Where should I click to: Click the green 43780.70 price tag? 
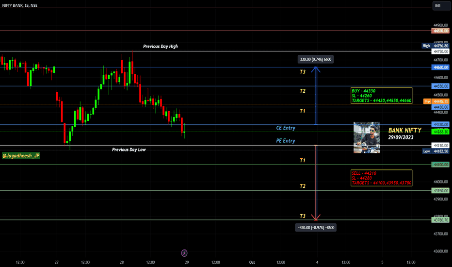440,220
